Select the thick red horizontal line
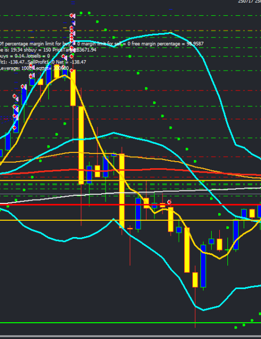The image size is (261, 339). (130, 204)
